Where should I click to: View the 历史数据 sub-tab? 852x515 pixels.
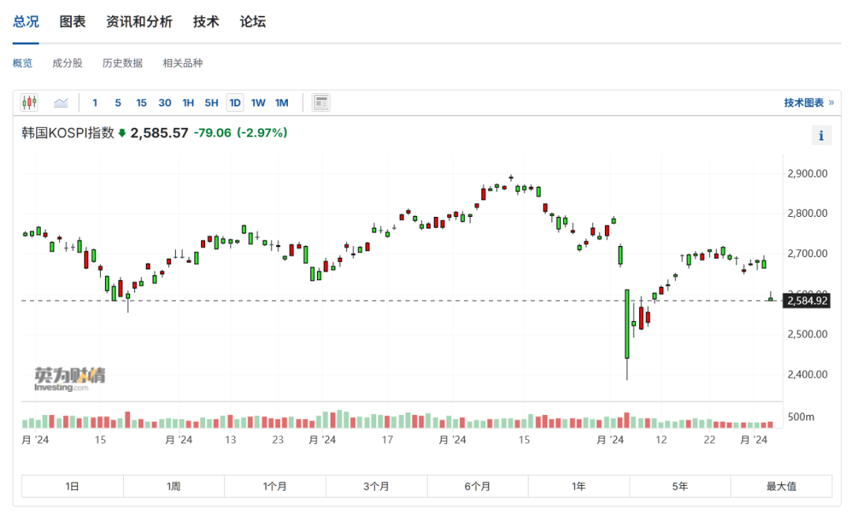(x=122, y=63)
